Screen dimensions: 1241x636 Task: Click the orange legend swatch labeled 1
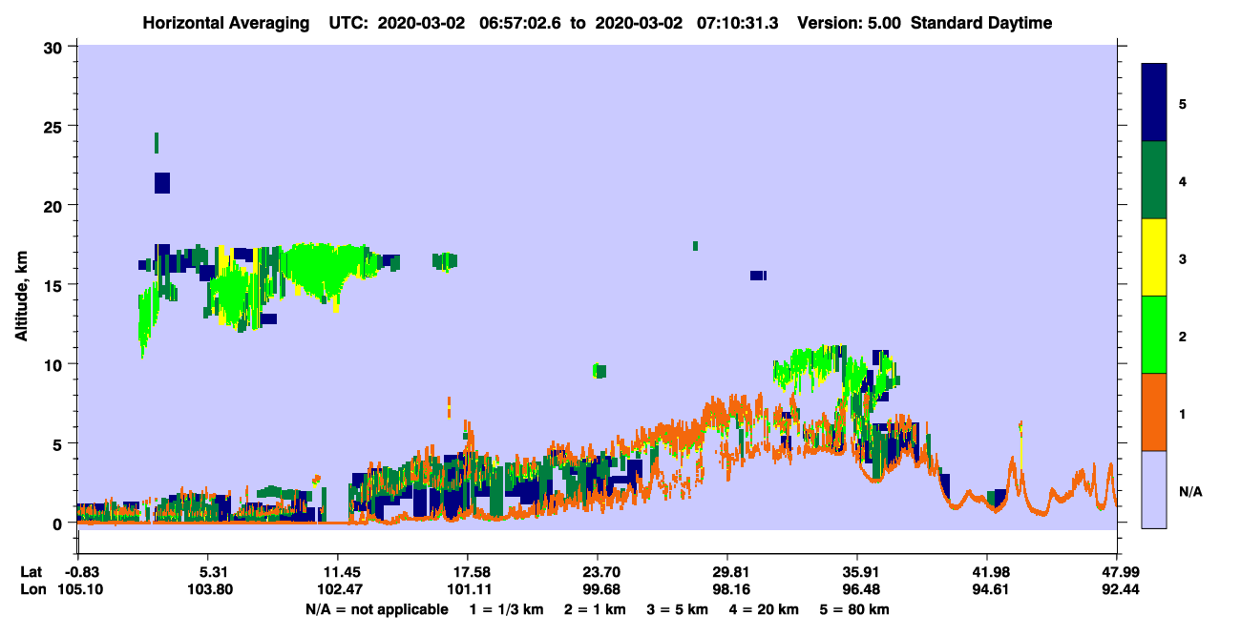click(1154, 412)
